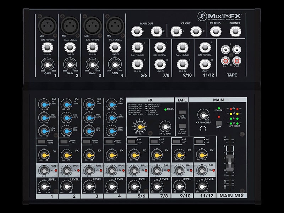This screenshot has height=213, width=284.
Task: Click channel 1 LEVEL knob
Action: click(44, 187)
